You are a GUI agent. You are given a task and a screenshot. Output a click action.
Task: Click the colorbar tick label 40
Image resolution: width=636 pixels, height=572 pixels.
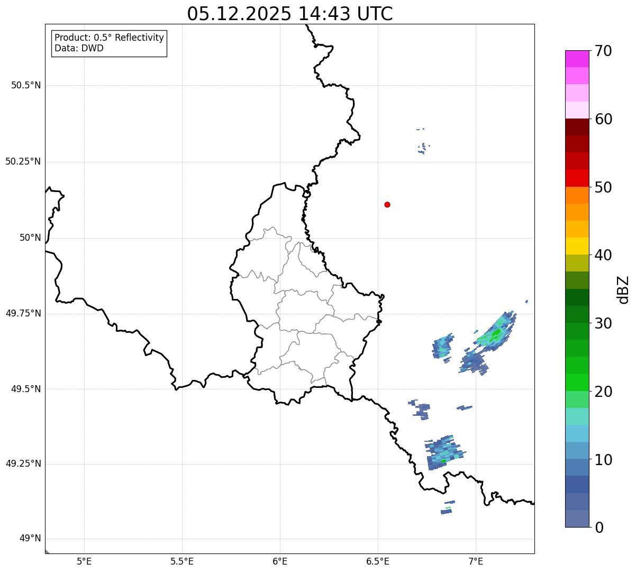[603, 255]
